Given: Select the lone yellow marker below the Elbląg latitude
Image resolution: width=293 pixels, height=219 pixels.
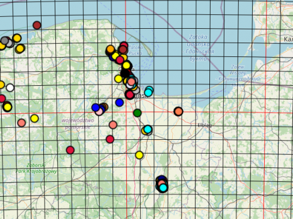Looking at the screenshot, I should [x=140, y=155].
